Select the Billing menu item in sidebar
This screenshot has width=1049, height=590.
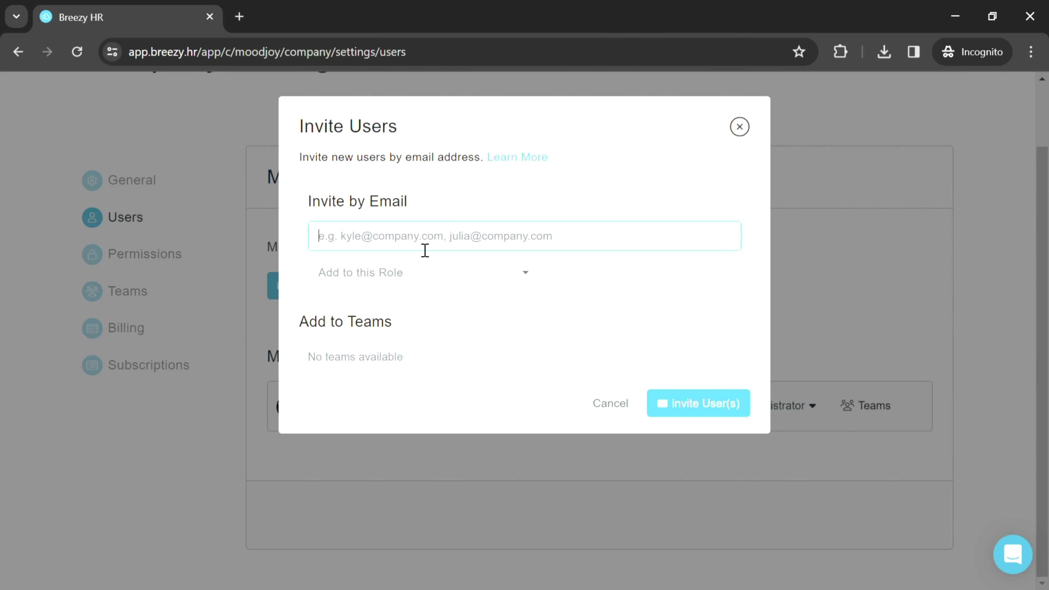pyautogui.click(x=125, y=327)
